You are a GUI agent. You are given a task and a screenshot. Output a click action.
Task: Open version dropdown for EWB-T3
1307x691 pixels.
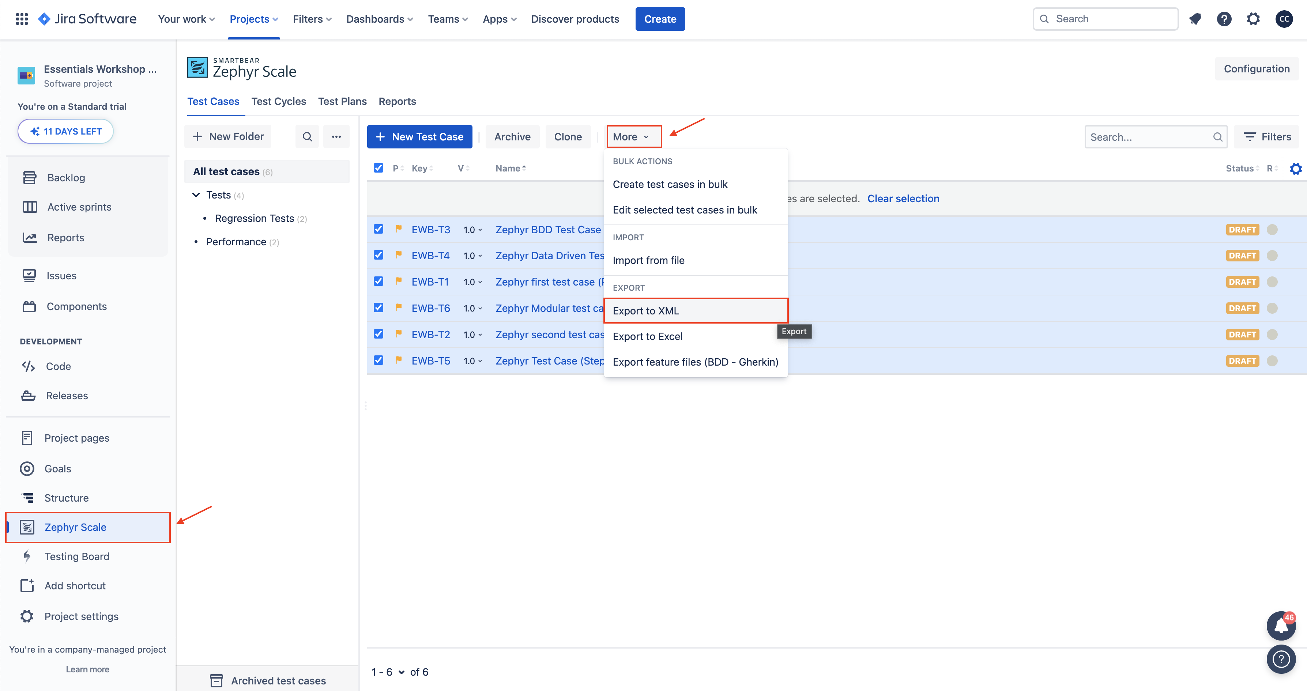pos(472,230)
